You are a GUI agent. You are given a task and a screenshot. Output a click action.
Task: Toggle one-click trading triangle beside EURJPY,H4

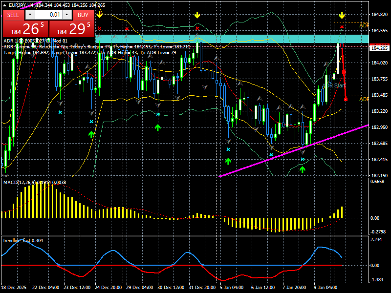(x=5, y=5)
